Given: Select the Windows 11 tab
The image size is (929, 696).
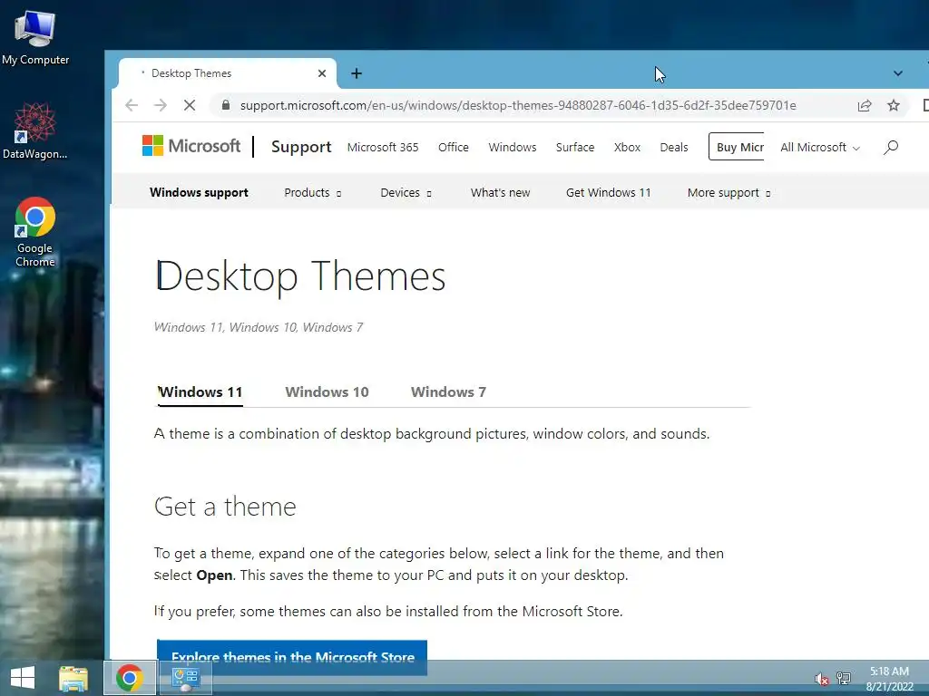Looking at the screenshot, I should coord(200,391).
